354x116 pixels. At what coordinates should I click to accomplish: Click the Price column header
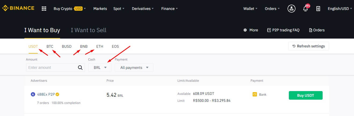(x=110, y=81)
